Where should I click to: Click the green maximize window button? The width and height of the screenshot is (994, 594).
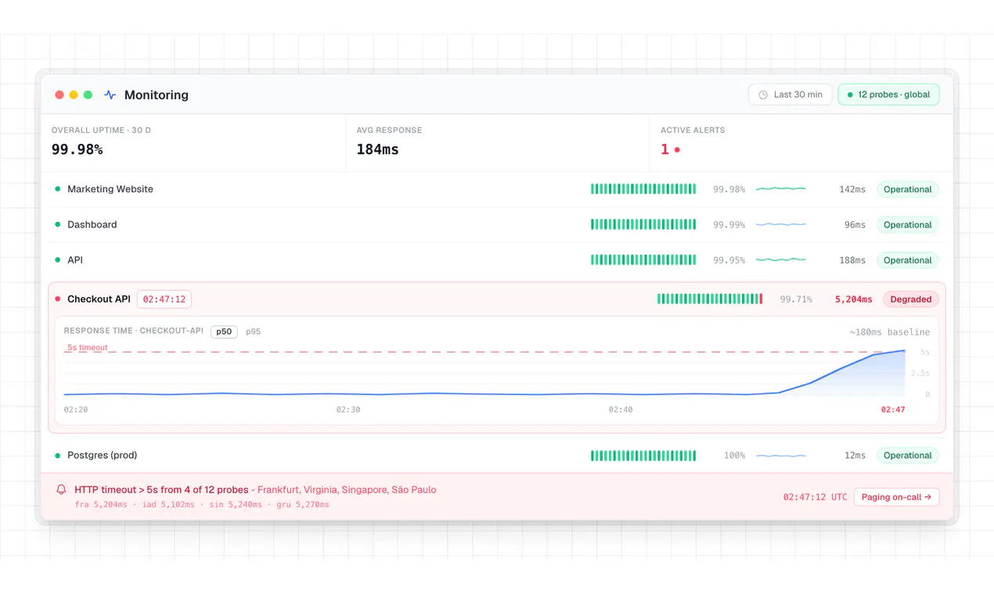tap(88, 95)
